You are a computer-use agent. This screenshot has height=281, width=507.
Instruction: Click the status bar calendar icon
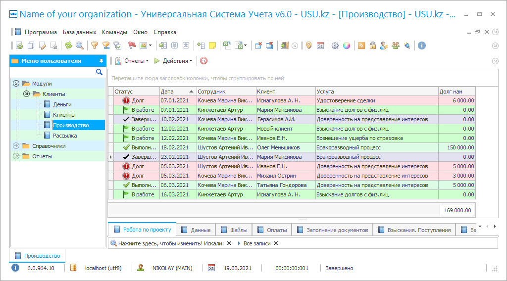211,268
